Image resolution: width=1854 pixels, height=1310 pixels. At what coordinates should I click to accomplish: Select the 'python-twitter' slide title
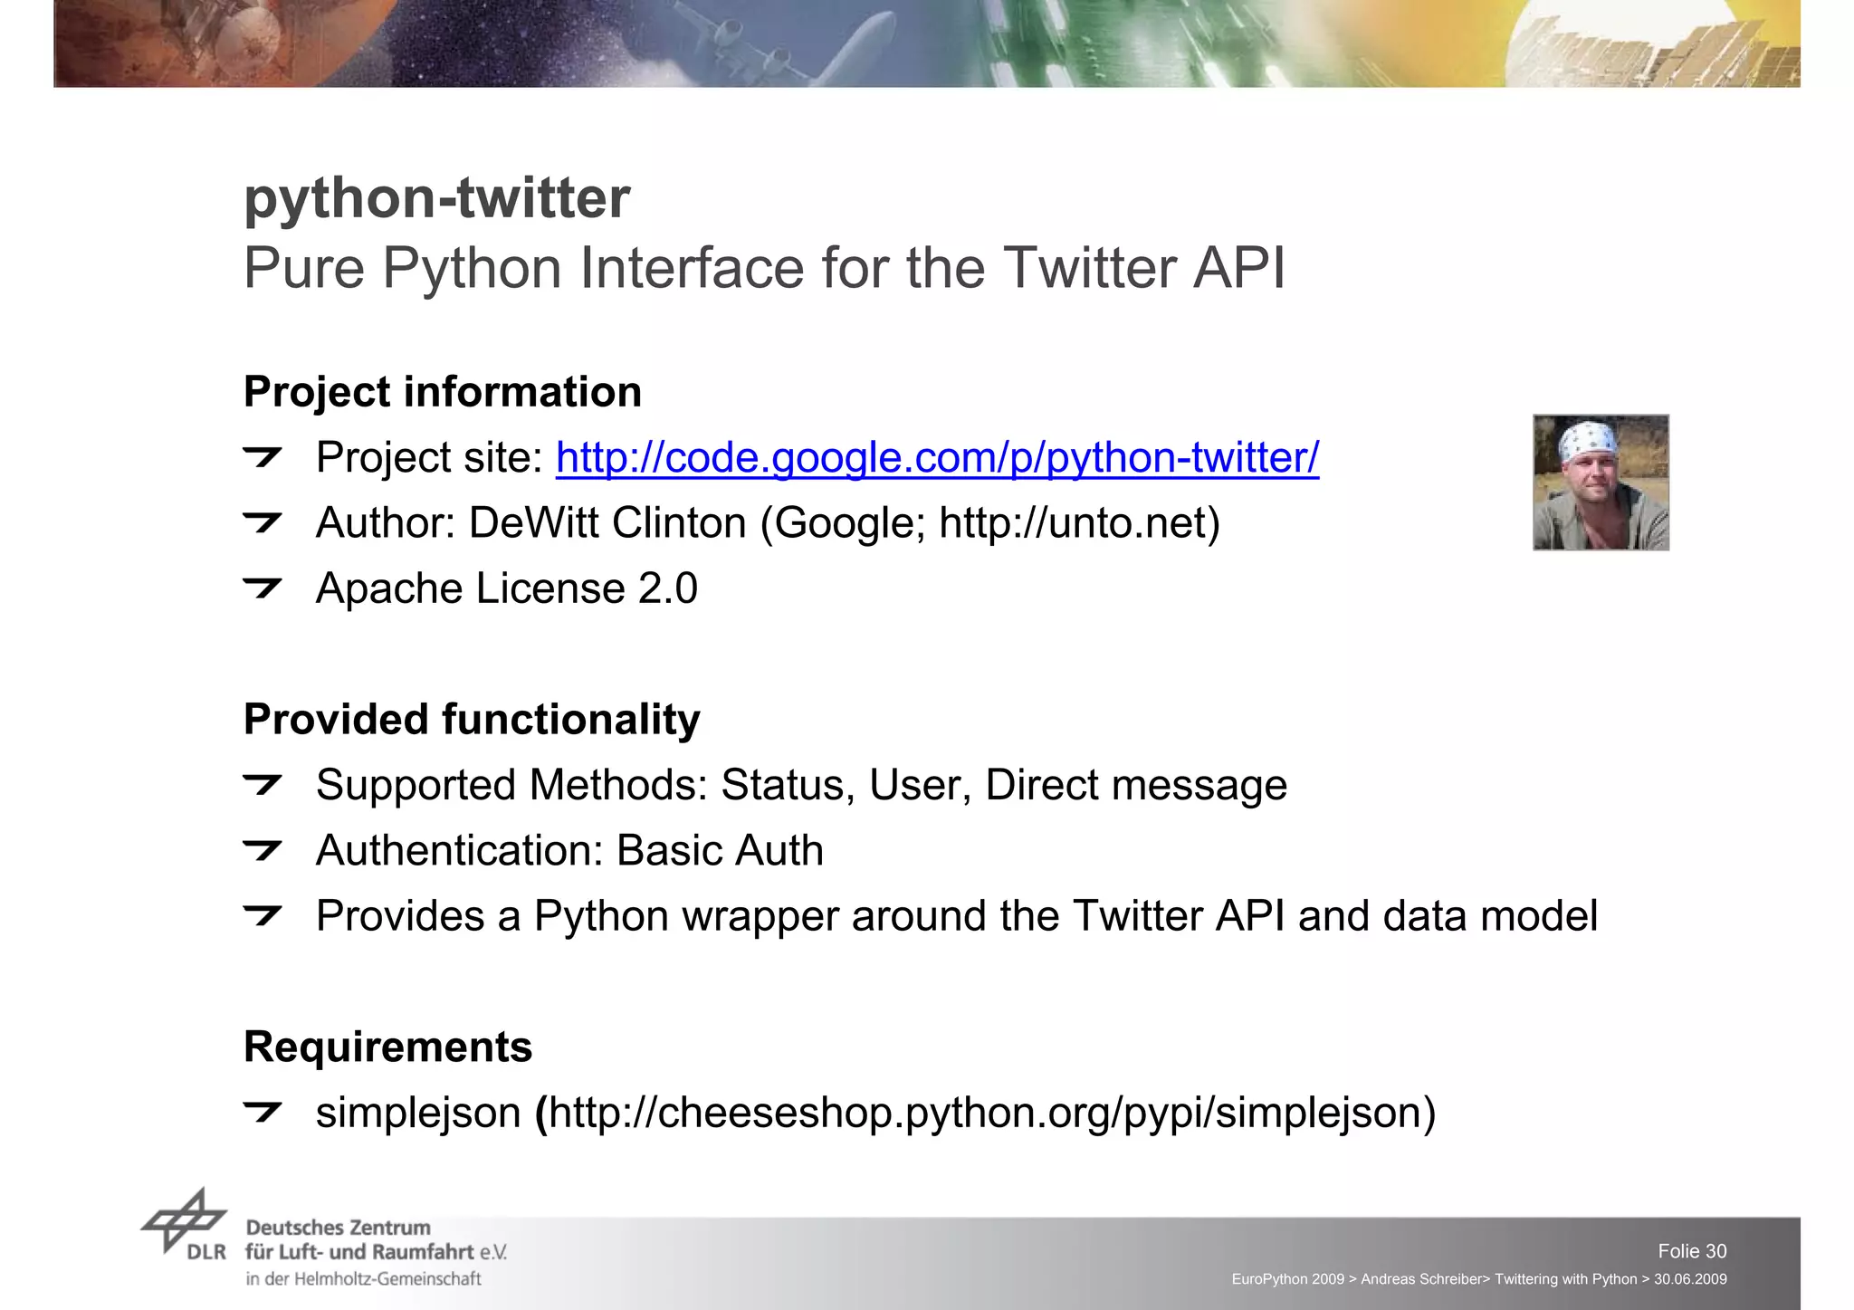(436, 197)
